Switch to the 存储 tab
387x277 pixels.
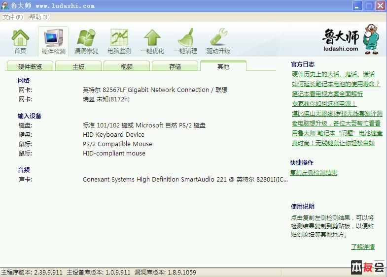pyautogui.click(x=175, y=66)
